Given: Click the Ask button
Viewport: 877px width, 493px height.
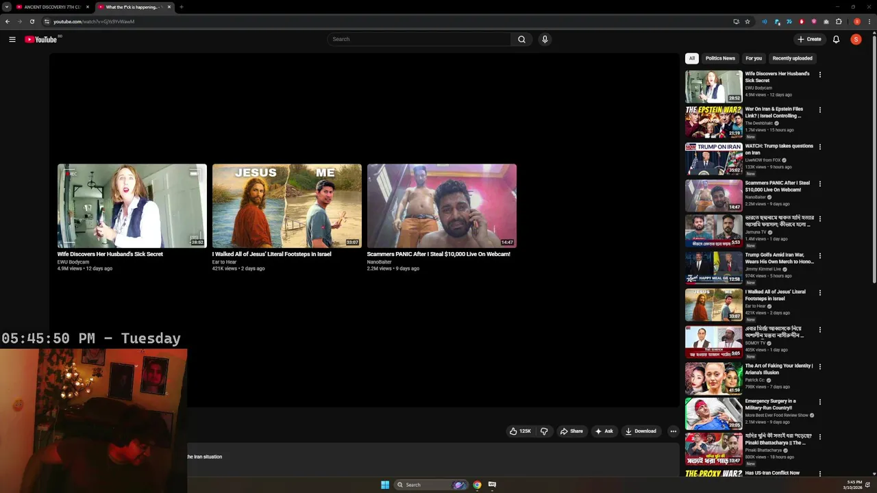Looking at the screenshot, I should tap(604, 431).
